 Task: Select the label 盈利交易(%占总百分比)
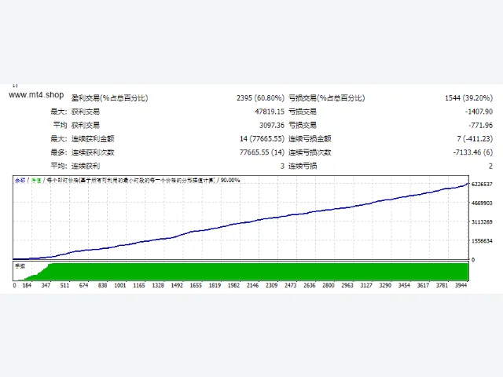[110, 98]
